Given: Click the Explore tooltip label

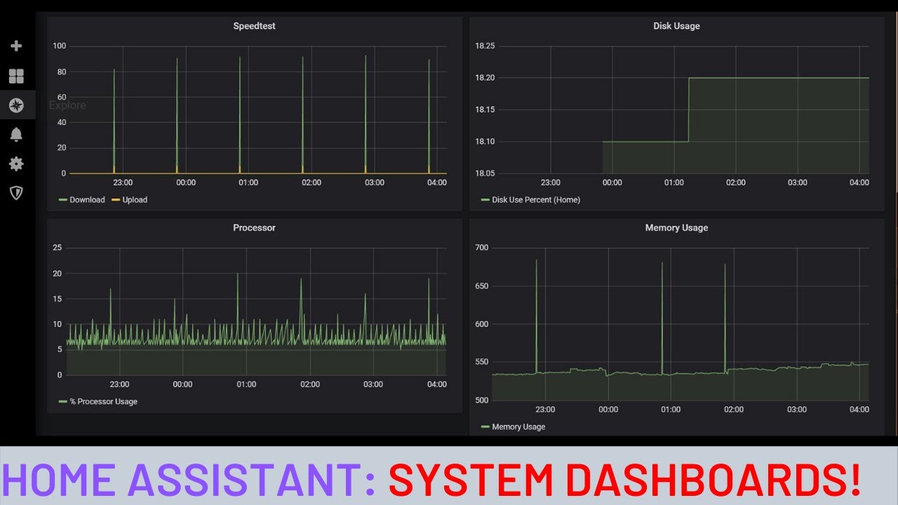Looking at the screenshot, I should click(x=67, y=105).
